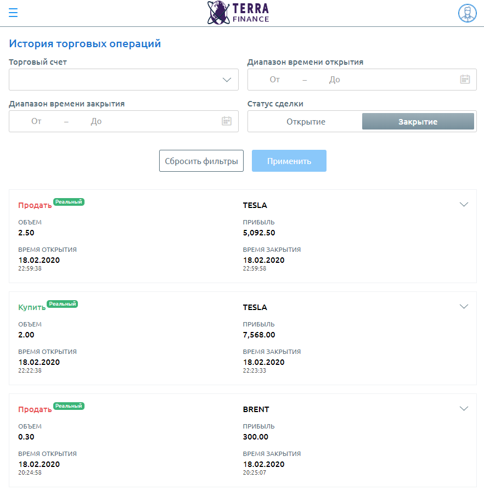Click the Реальный badge on first TESLA sell trade

click(x=69, y=202)
